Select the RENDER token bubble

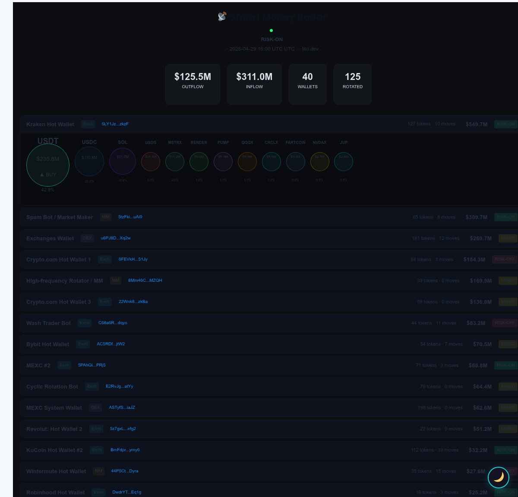(x=199, y=162)
